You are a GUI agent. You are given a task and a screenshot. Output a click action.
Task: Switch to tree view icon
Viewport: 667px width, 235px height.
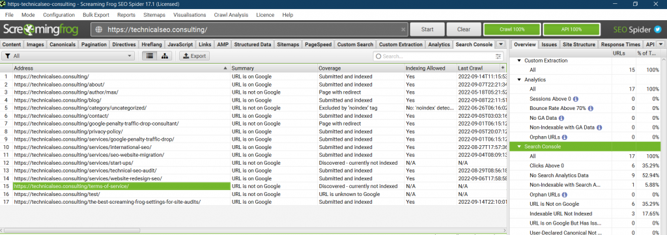165,56
